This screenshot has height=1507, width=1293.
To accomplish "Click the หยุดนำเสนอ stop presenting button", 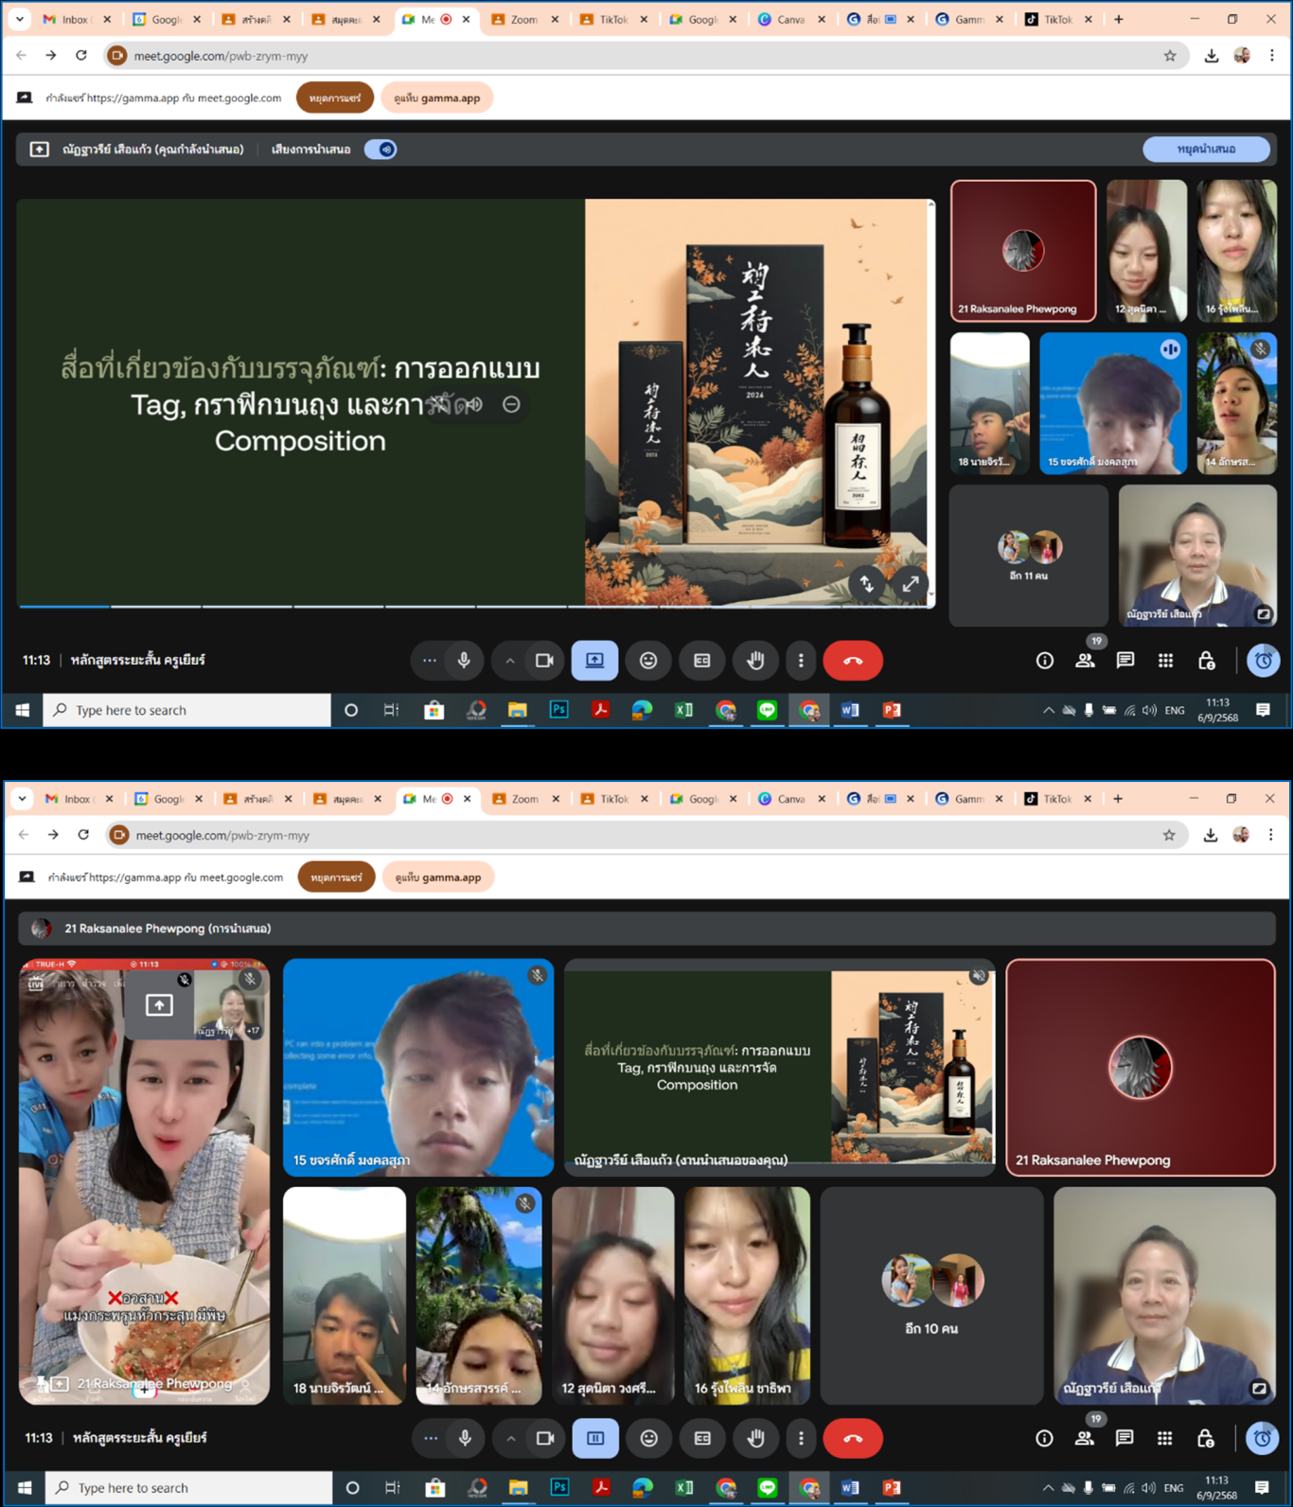I will 1205,150.
